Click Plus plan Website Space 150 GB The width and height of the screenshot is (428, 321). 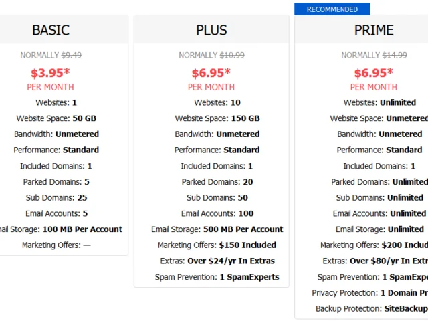pos(217,118)
